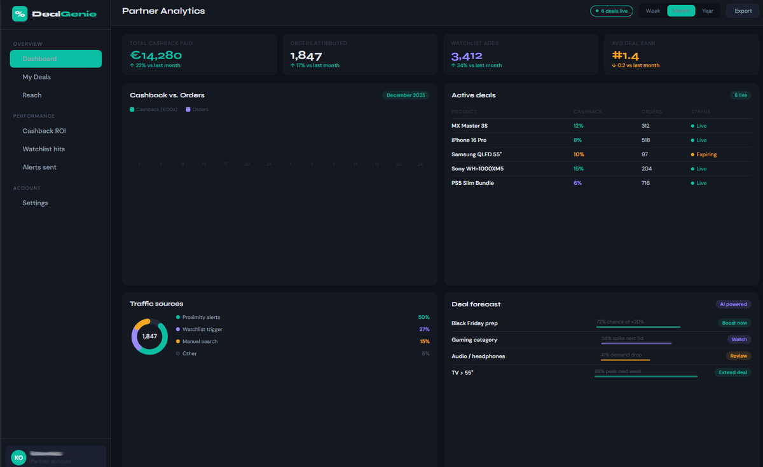
Task: Click the 50% Proximity alerts value
Action: coord(424,317)
